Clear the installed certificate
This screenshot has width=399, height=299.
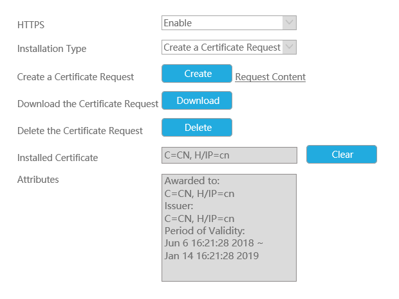pos(342,154)
